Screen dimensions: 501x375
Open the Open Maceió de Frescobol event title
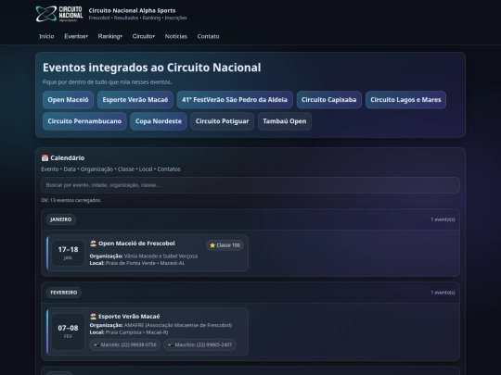(x=136, y=244)
